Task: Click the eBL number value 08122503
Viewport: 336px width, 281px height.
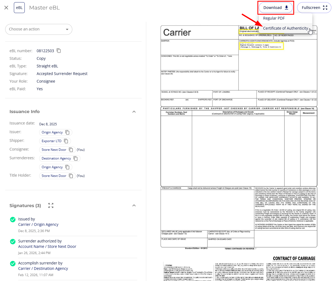Action: tap(45, 51)
